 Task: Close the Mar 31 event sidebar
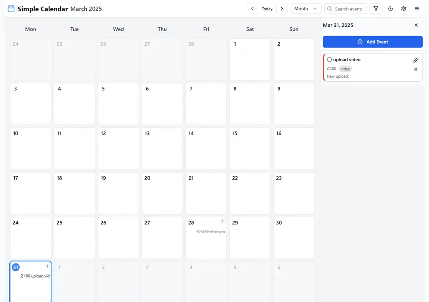point(416,25)
